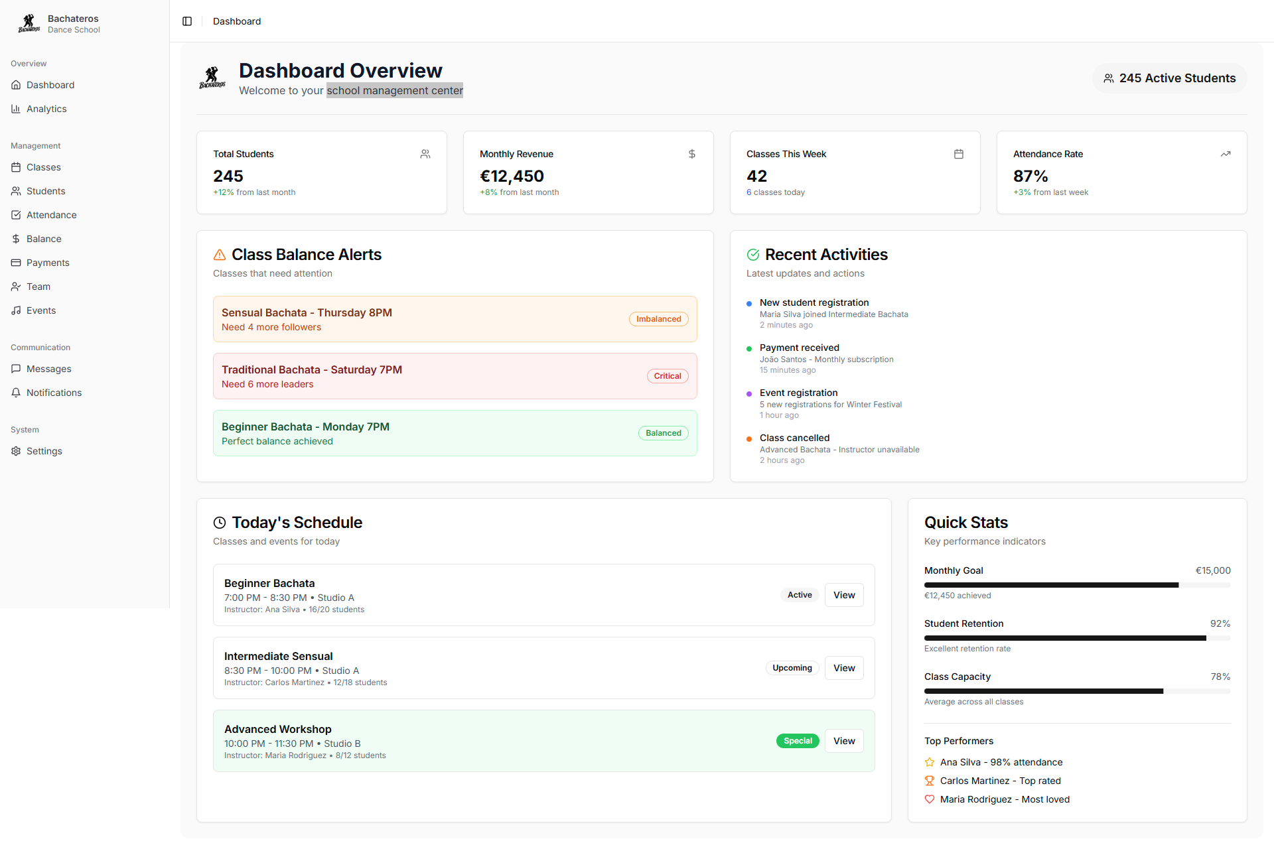Viewport: 1274px width, 849px height.
Task: Click the 245 Active Students badge
Action: [x=1168, y=78]
